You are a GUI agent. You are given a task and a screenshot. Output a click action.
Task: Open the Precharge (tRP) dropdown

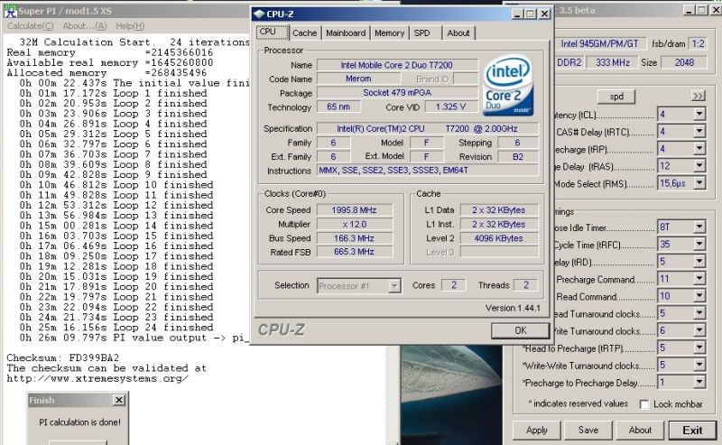click(x=699, y=148)
